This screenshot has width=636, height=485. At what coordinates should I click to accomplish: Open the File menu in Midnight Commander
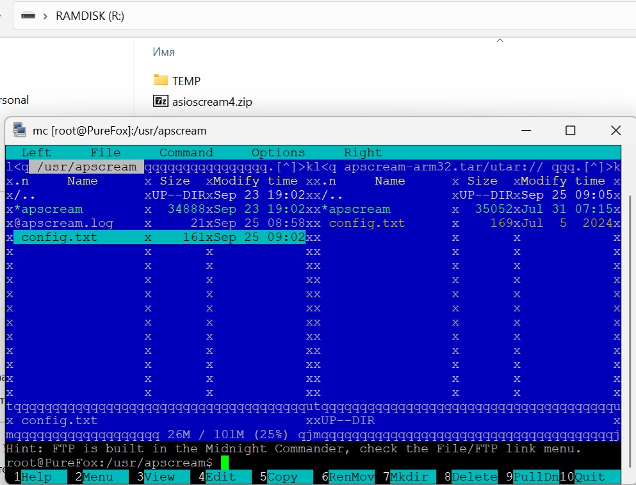pos(105,152)
